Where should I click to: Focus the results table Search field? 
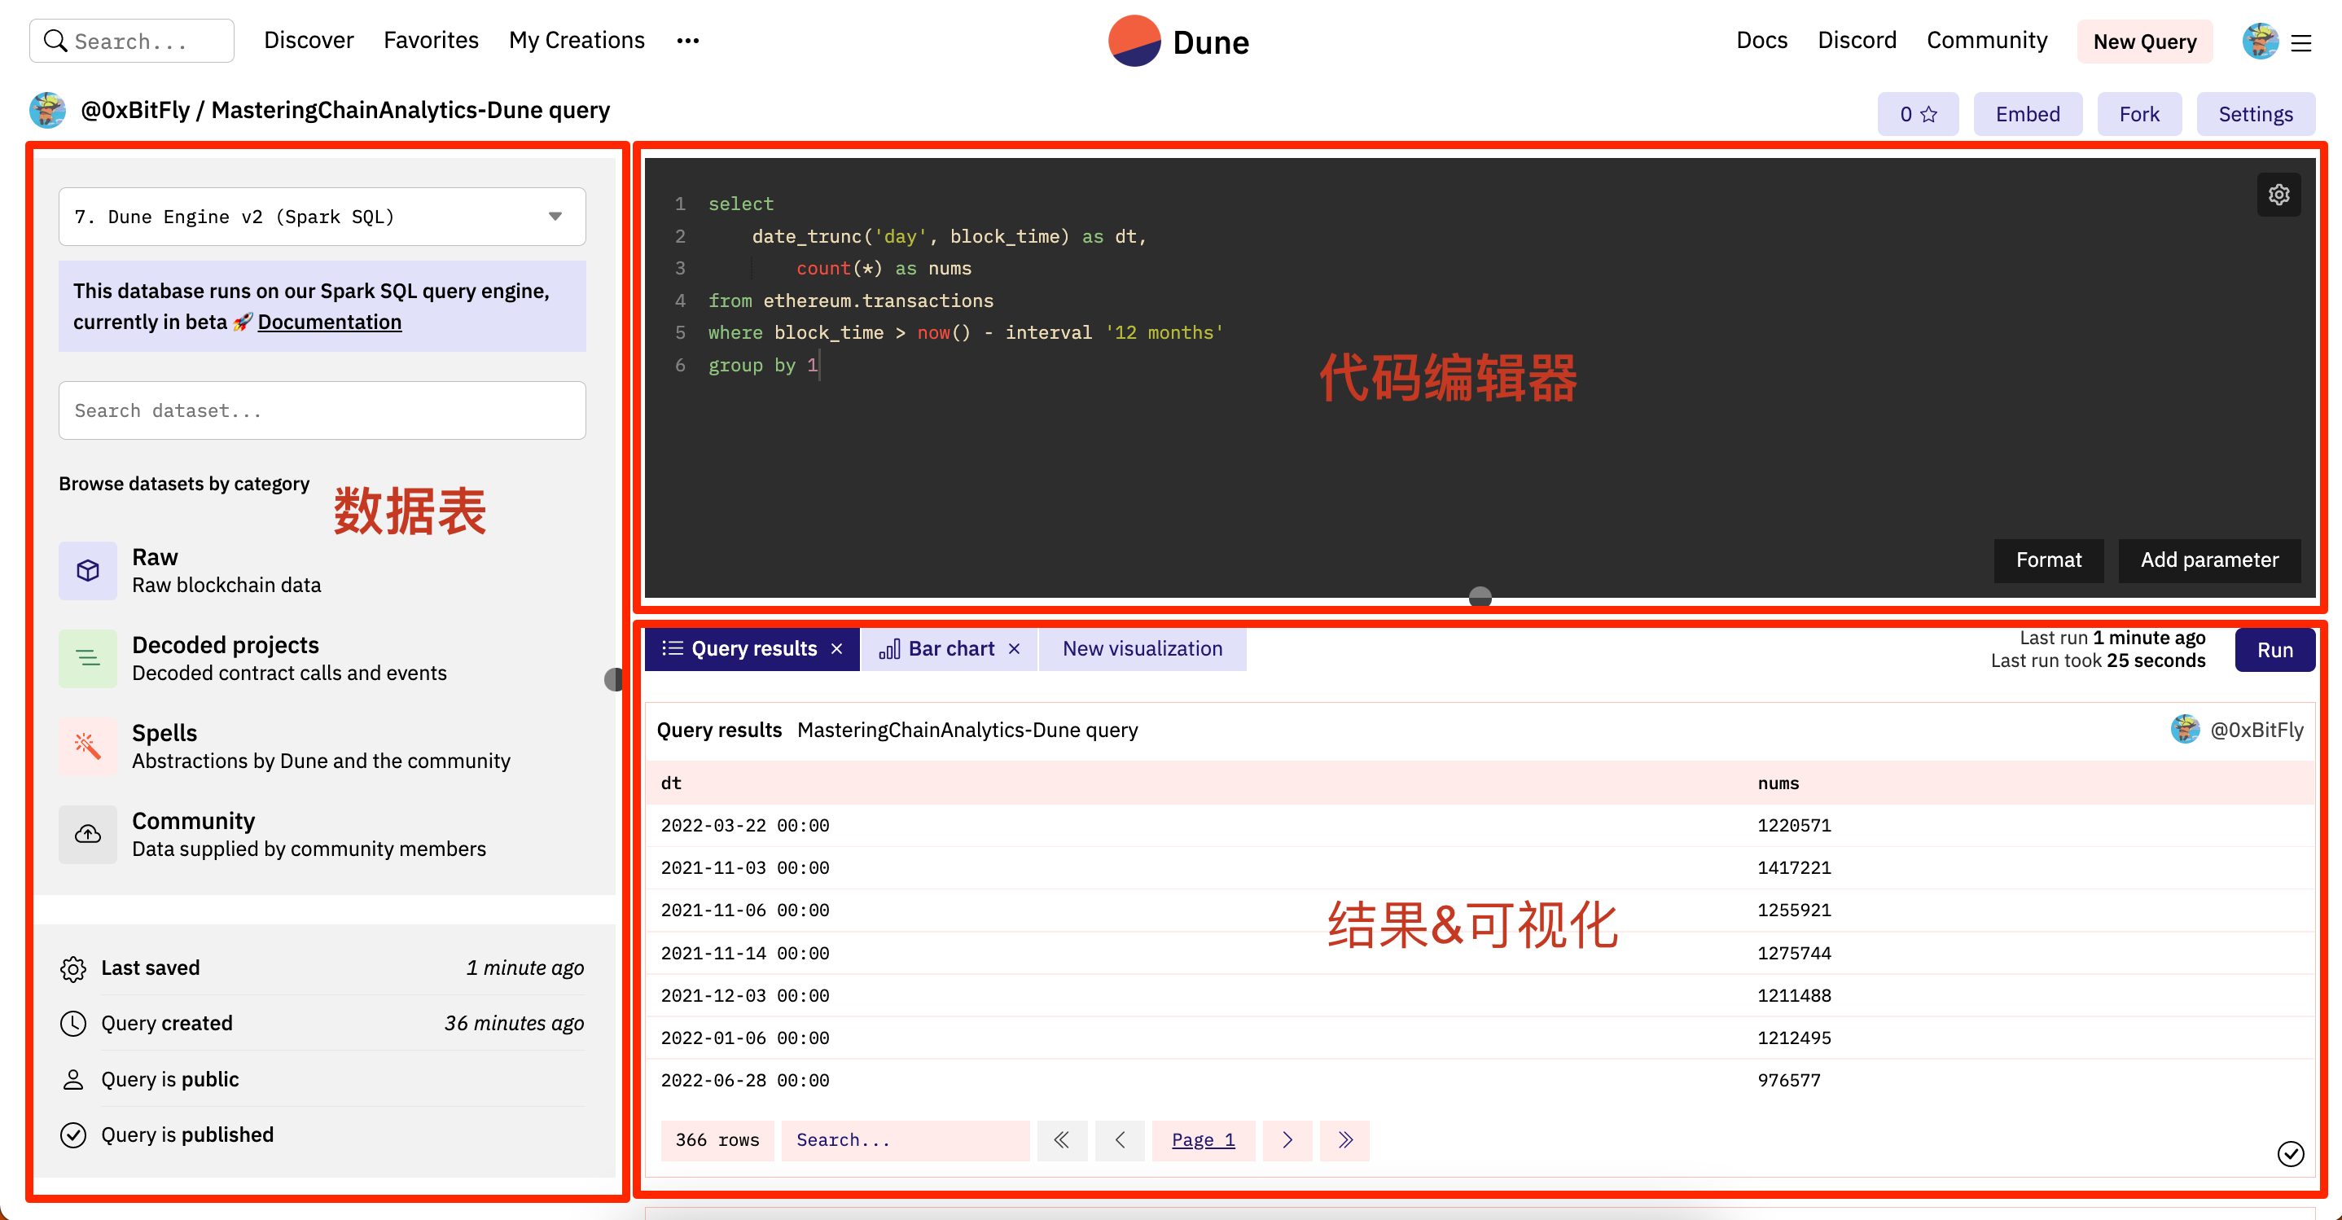tap(905, 1140)
